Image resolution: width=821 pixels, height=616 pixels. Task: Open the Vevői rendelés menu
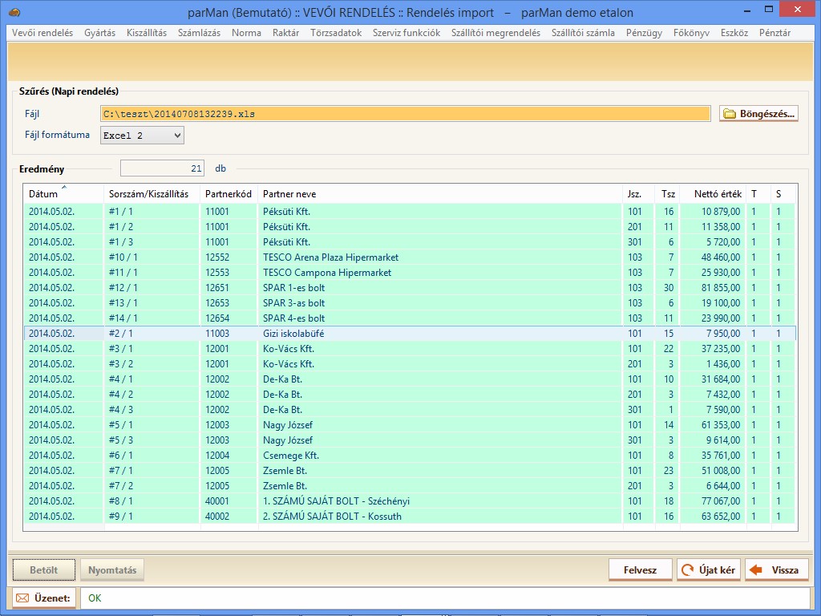tap(42, 32)
